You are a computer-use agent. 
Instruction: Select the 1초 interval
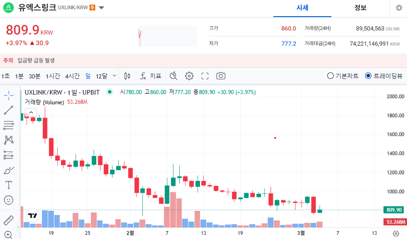tap(6, 76)
